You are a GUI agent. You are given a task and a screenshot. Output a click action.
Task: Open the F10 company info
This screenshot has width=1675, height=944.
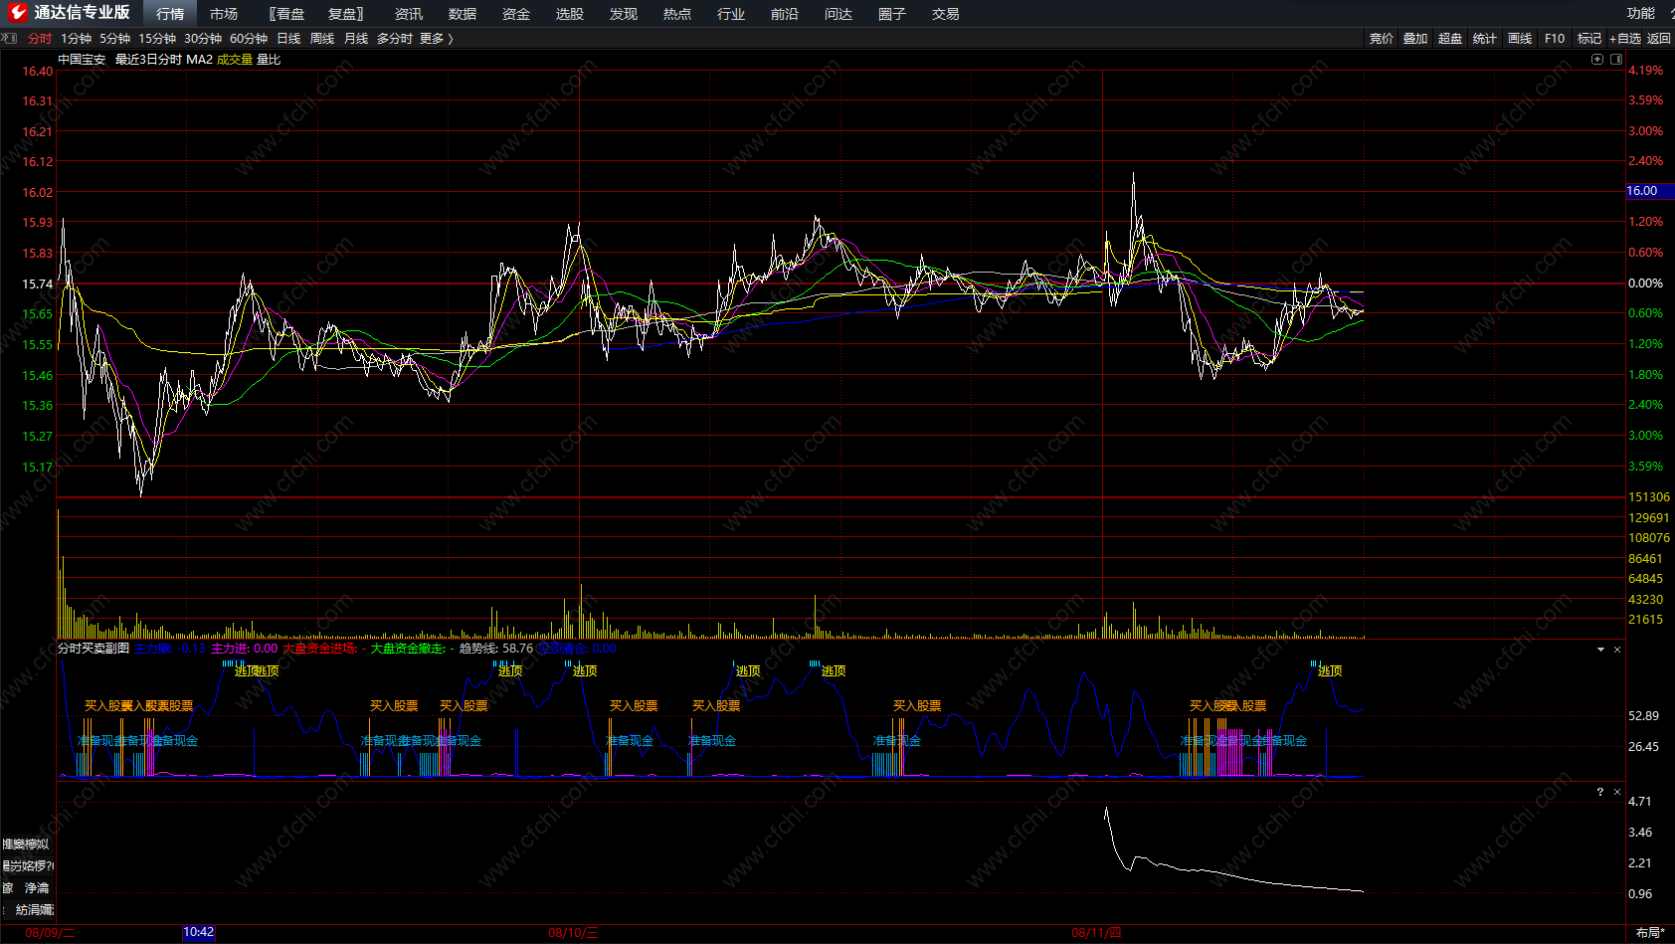[x=1555, y=39]
